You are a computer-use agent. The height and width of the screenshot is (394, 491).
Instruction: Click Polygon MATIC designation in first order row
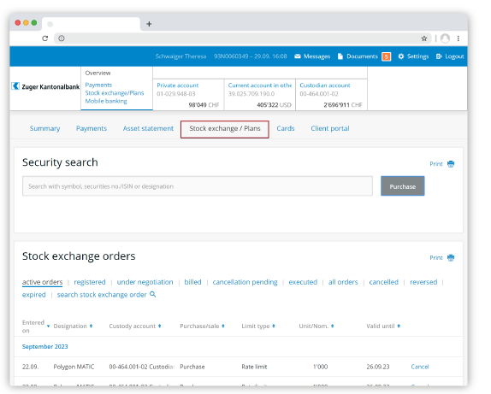pyautogui.click(x=74, y=367)
